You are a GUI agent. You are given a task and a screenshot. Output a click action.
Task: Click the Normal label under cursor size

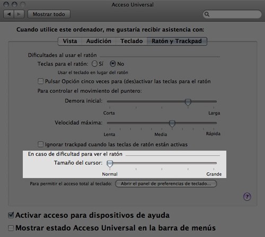110,174
